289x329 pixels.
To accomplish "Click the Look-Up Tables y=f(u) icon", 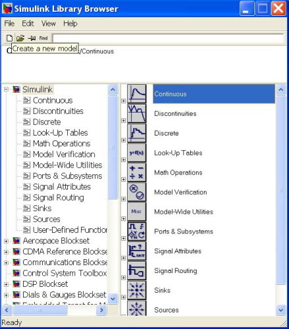I will point(136,153).
